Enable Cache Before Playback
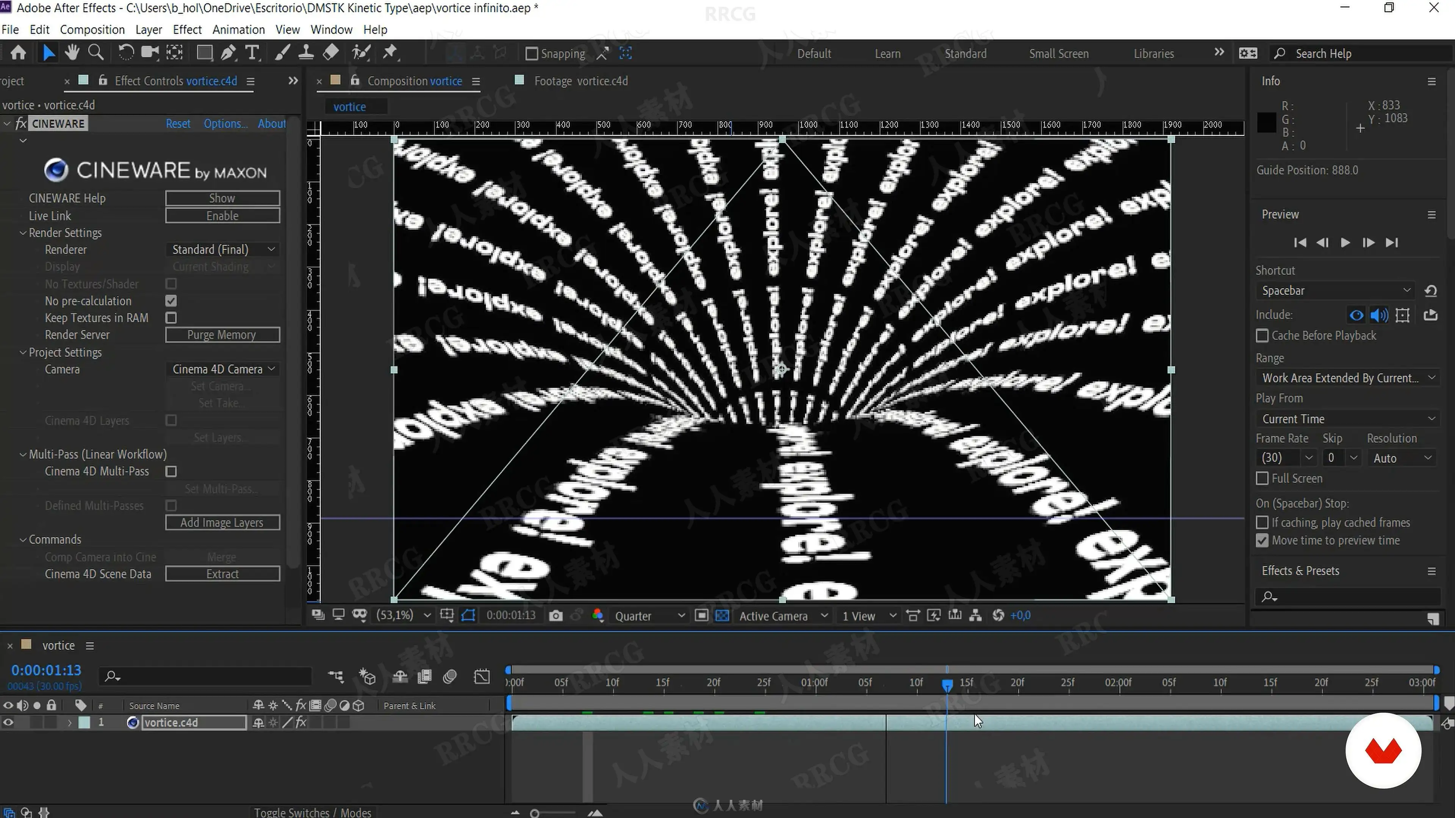 point(1263,336)
